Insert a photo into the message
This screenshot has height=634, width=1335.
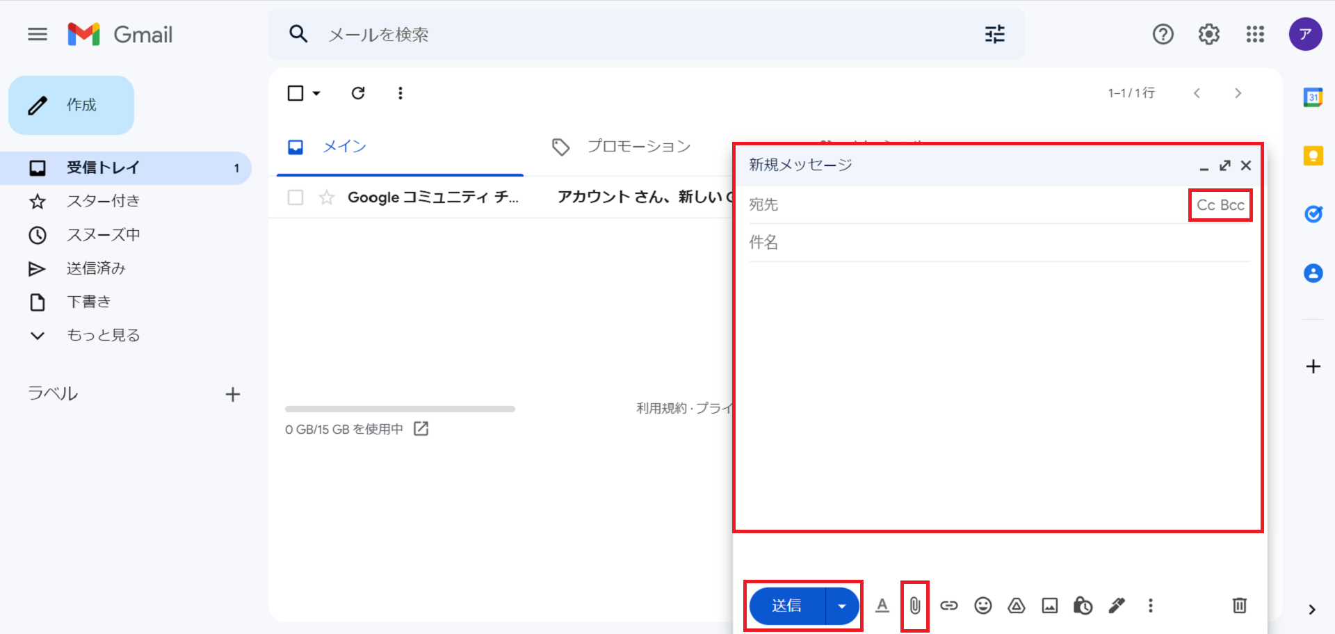1050,605
